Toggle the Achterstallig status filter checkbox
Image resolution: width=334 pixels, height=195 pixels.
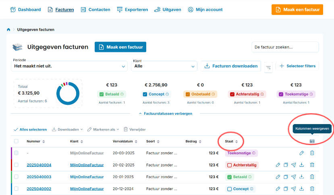tap(232, 94)
